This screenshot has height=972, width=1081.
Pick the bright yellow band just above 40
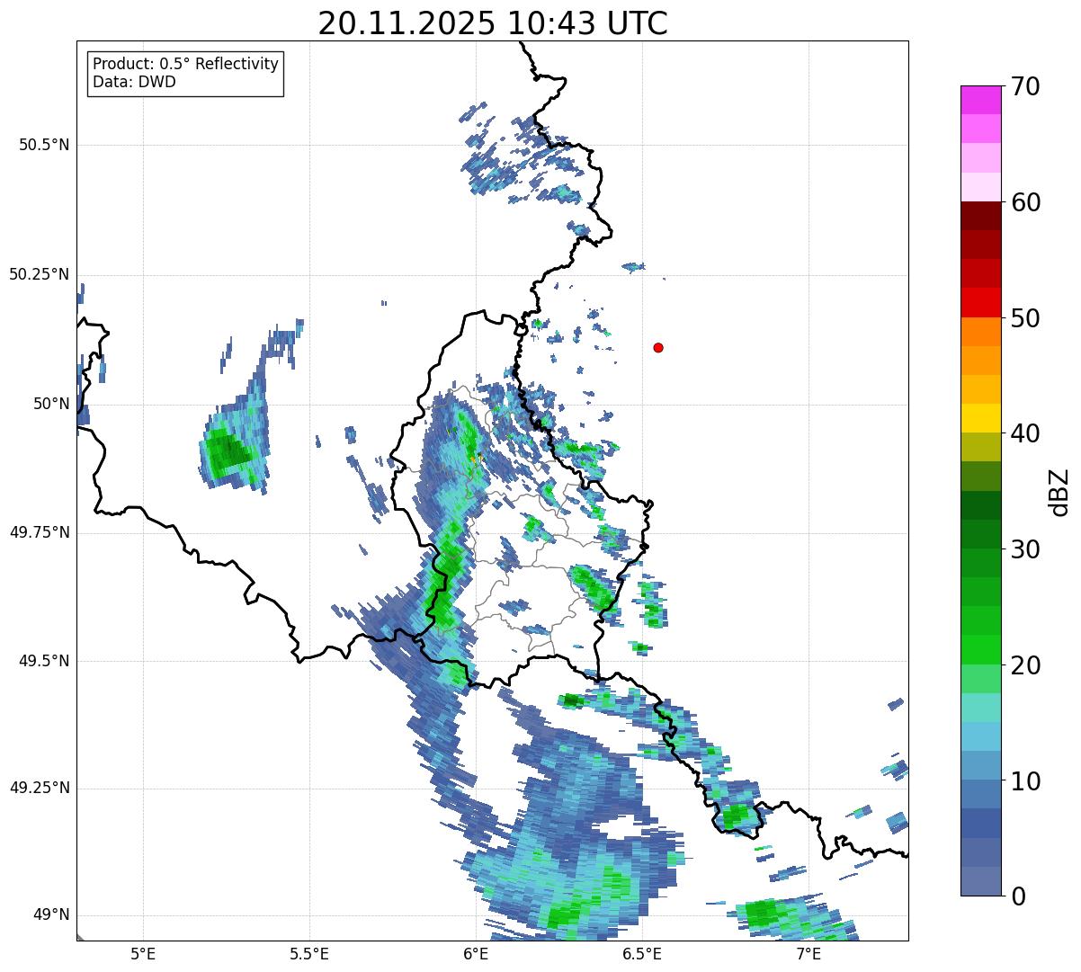(980, 418)
